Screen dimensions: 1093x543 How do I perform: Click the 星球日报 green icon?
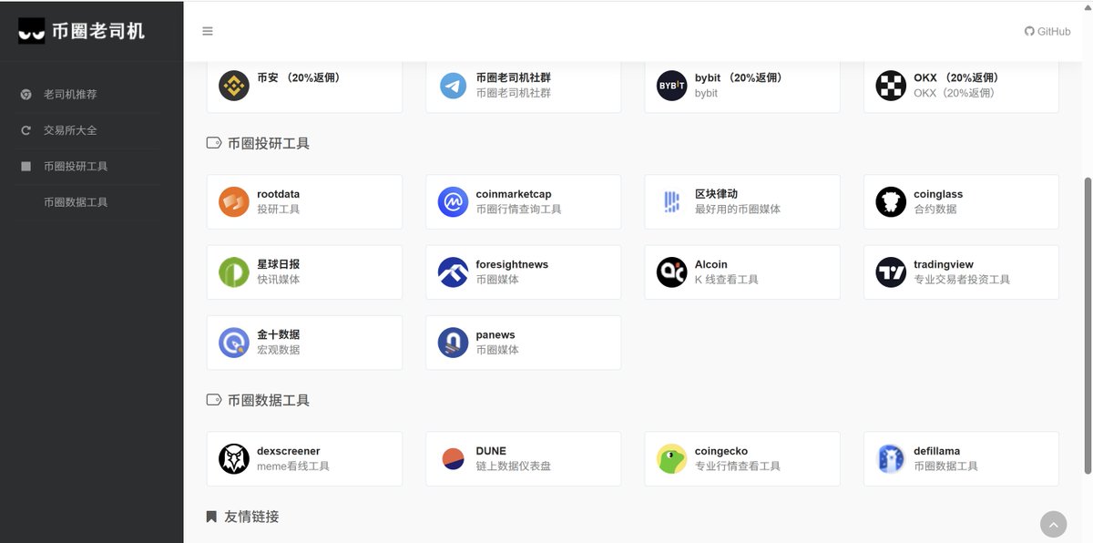pyautogui.click(x=234, y=271)
